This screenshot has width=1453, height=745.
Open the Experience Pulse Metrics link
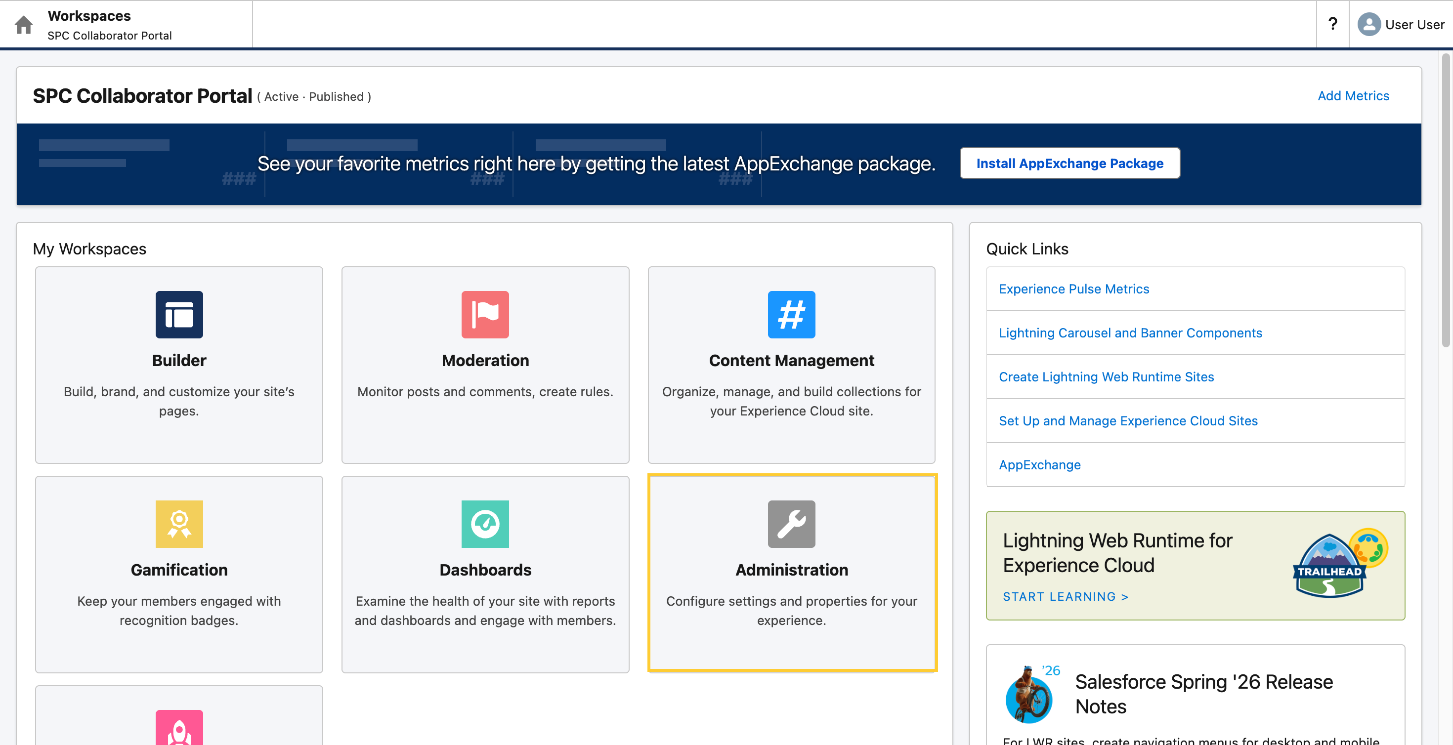click(x=1073, y=289)
